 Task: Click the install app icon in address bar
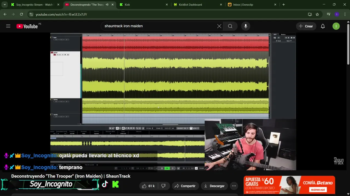(310, 14)
